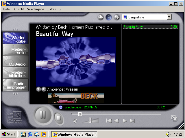Click the Show Desktop quick launch icon
Screen dimensions: 185x138
[23, 134]
